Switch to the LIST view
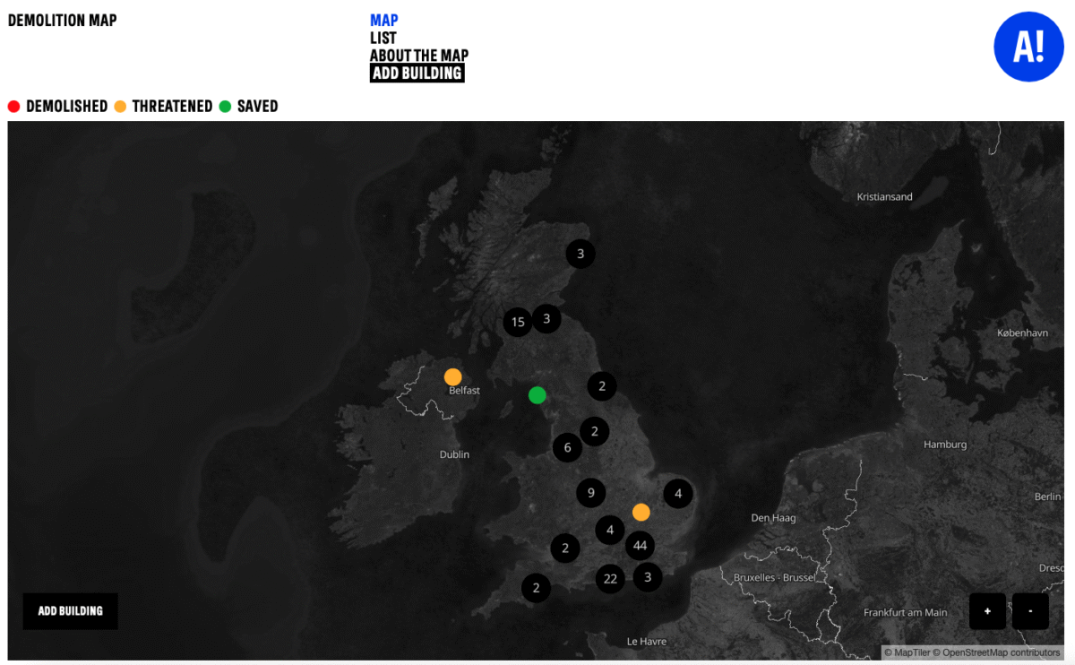The image size is (1075, 665). coord(383,38)
